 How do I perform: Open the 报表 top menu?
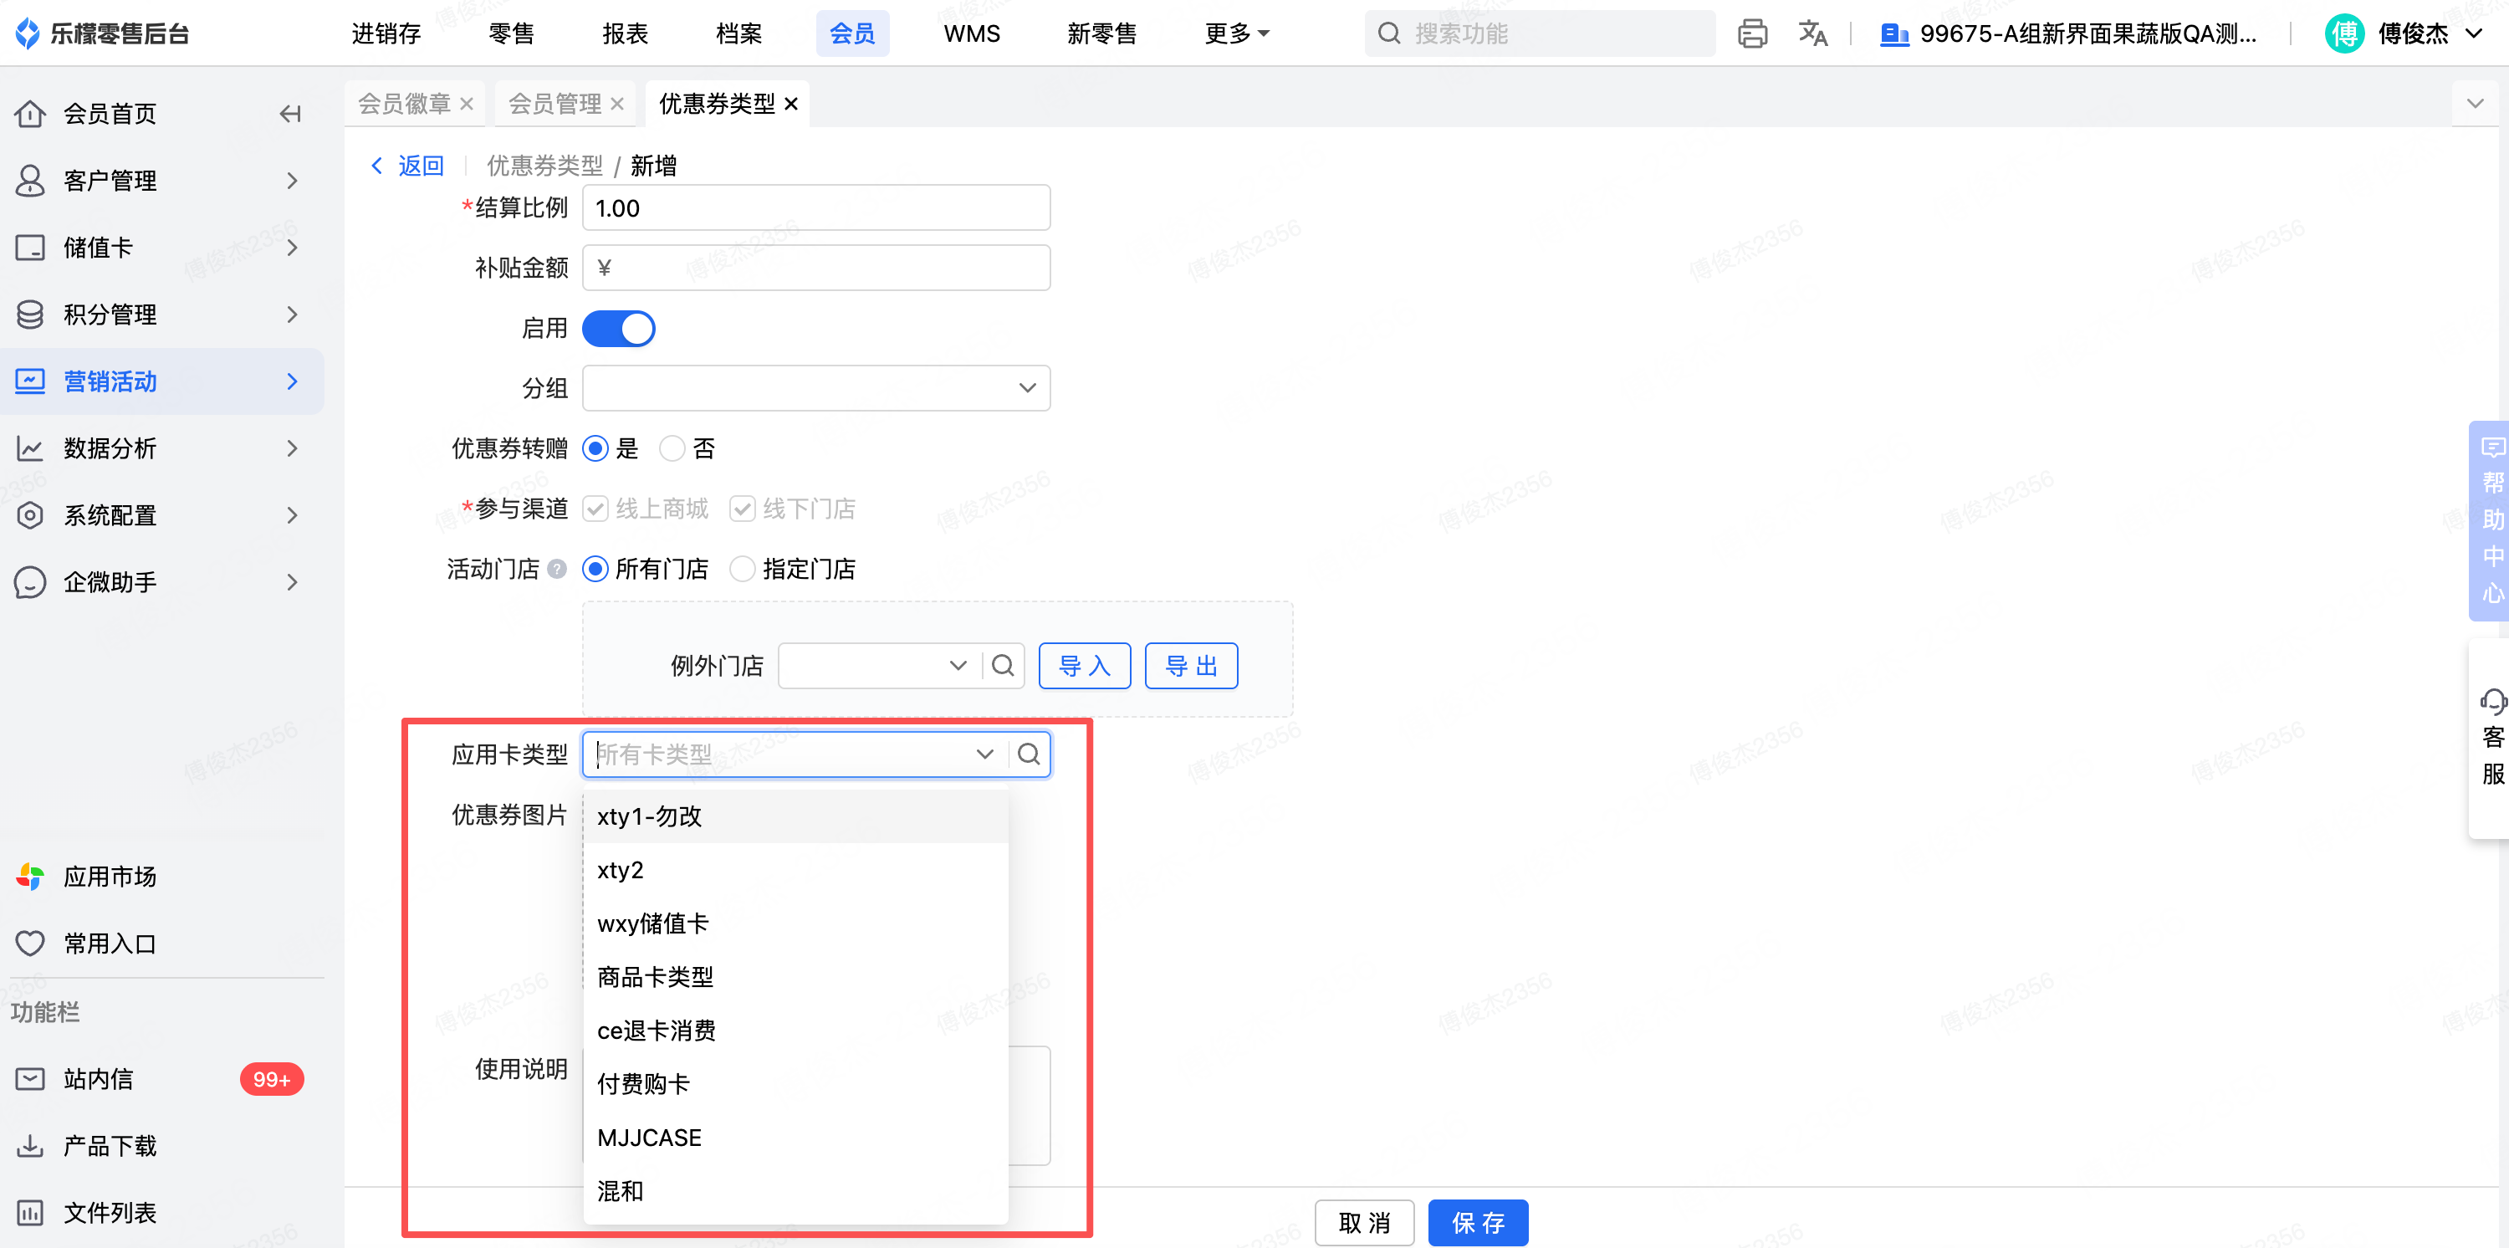(625, 34)
